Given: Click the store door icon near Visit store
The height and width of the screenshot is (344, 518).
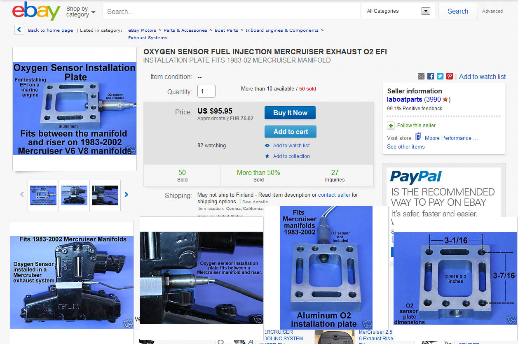Looking at the screenshot, I should point(418,137).
